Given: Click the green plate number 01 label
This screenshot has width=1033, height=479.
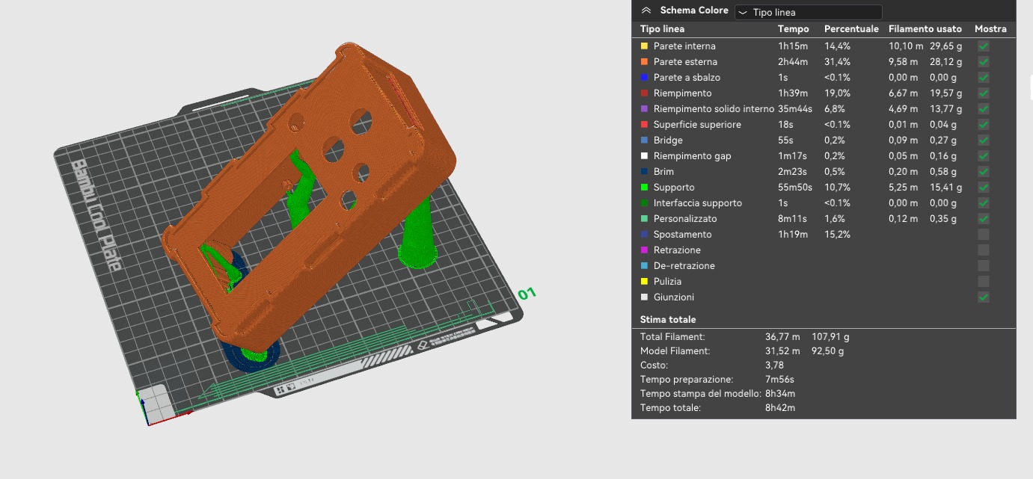Looking at the screenshot, I should 527,294.
